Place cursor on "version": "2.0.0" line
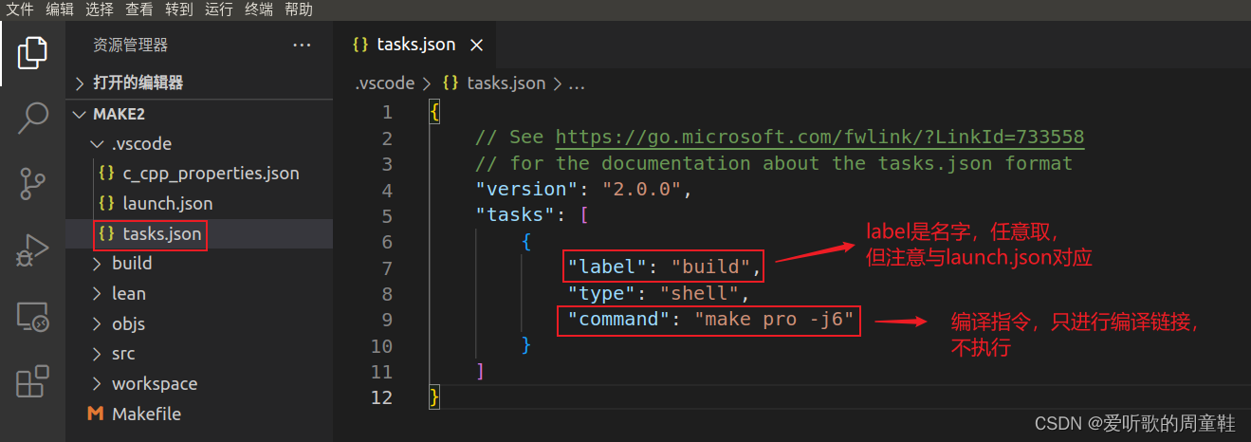The height and width of the screenshot is (442, 1251). 584,190
